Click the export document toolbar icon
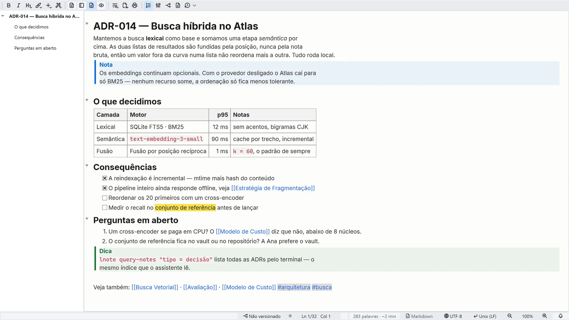This screenshot has height=320, width=569. [125, 5]
